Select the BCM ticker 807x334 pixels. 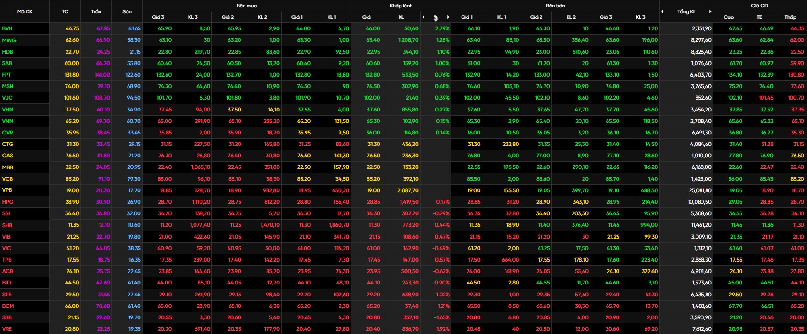(x=8, y=306)
